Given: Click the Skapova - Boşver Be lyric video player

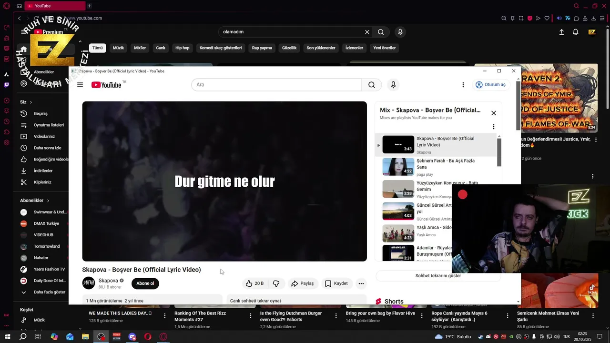Looking at the screenshot, I should (x=224, y=181).
